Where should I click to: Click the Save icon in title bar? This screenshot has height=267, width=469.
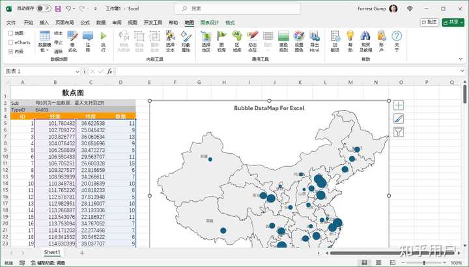58,8
